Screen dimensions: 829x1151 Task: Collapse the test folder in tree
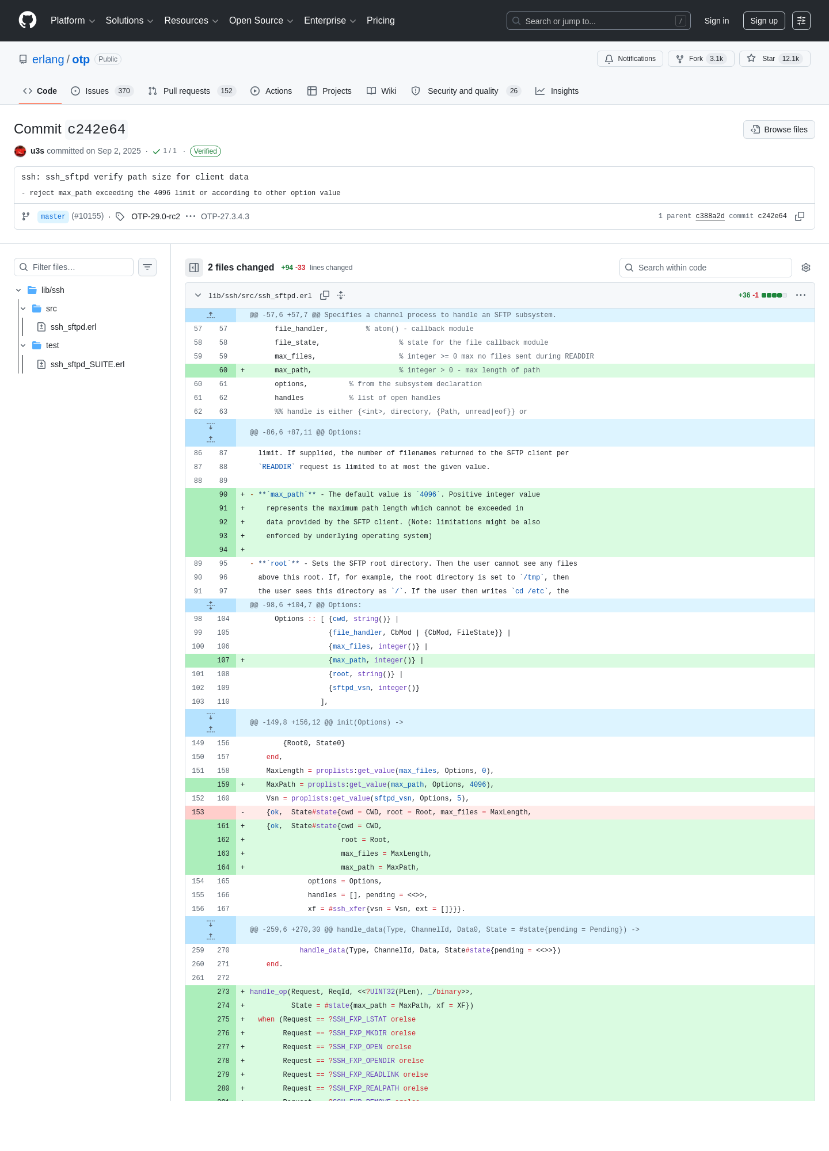click(x=23, y=345)
